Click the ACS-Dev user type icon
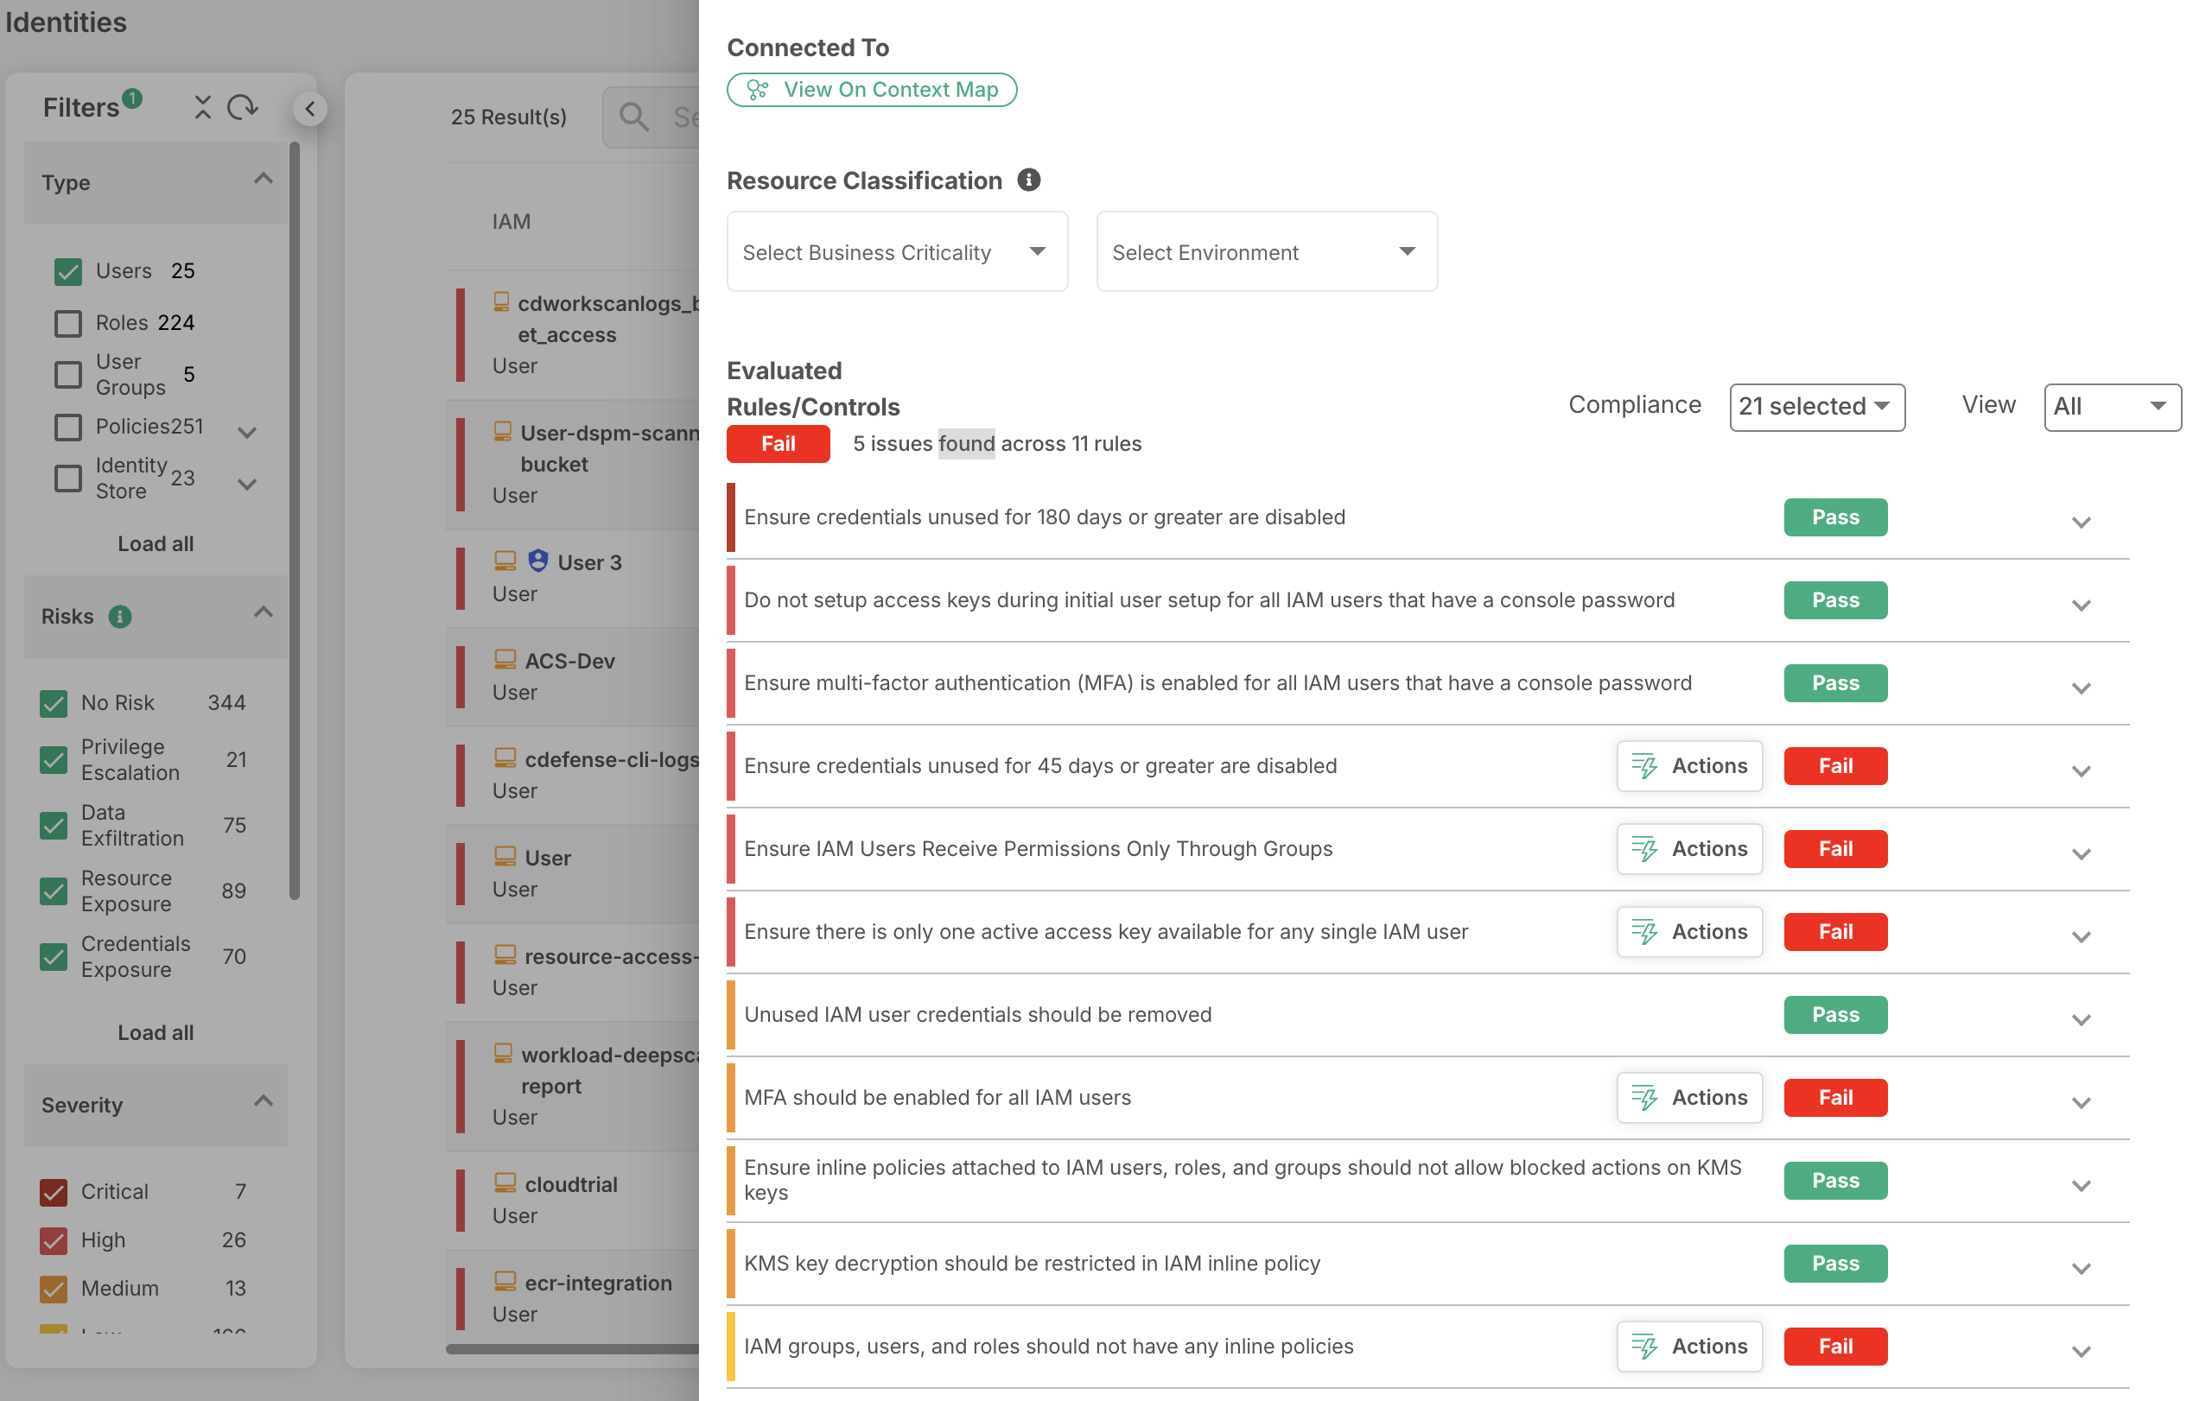This screenshot has height=1401, width=2193. coord(505,659)
